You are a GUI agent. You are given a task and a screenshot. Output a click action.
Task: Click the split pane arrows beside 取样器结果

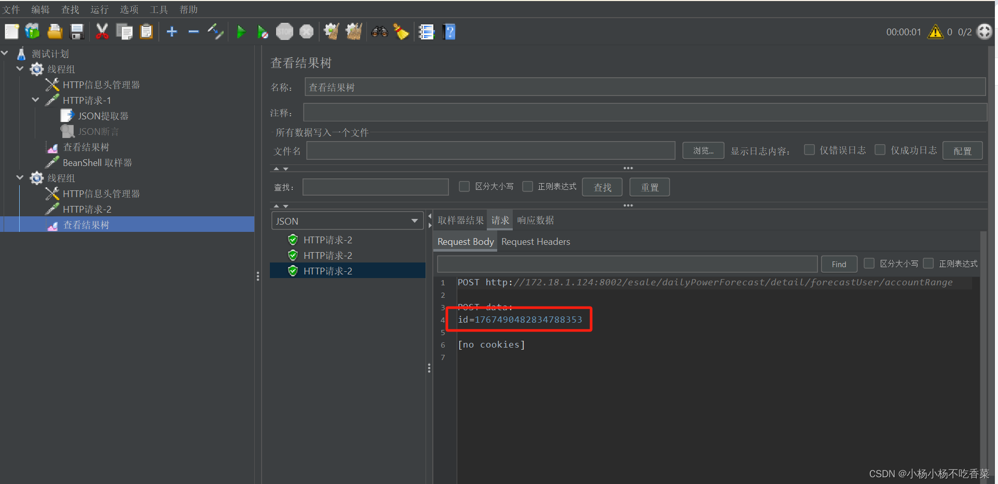430,220
